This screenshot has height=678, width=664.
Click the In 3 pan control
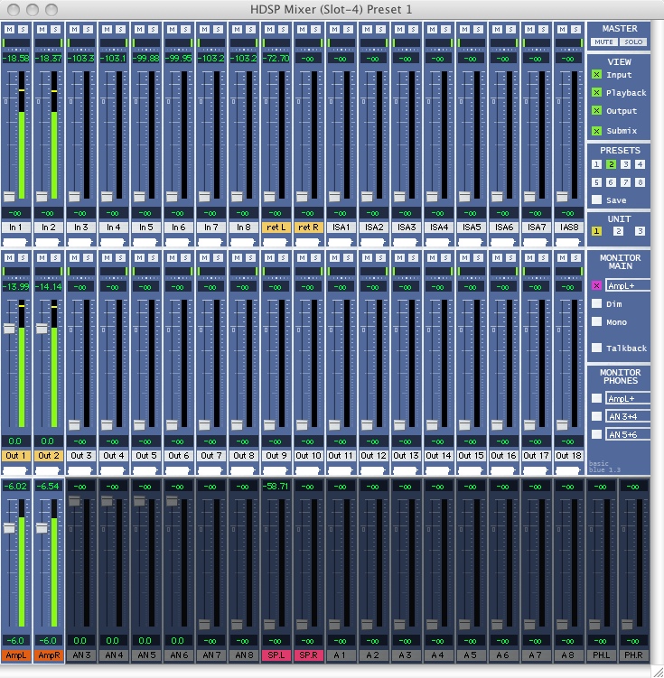point(81,42)
